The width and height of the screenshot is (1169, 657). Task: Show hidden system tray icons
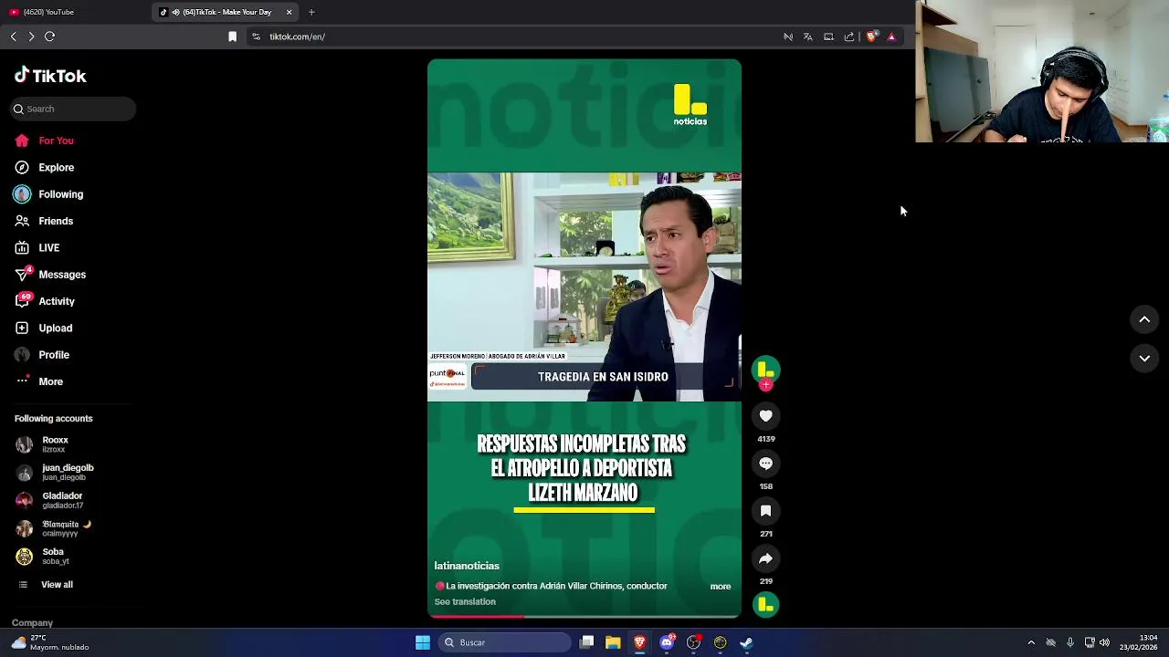1031,642
